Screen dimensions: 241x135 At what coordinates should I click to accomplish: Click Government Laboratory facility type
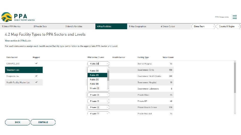(x=148, y=89)
